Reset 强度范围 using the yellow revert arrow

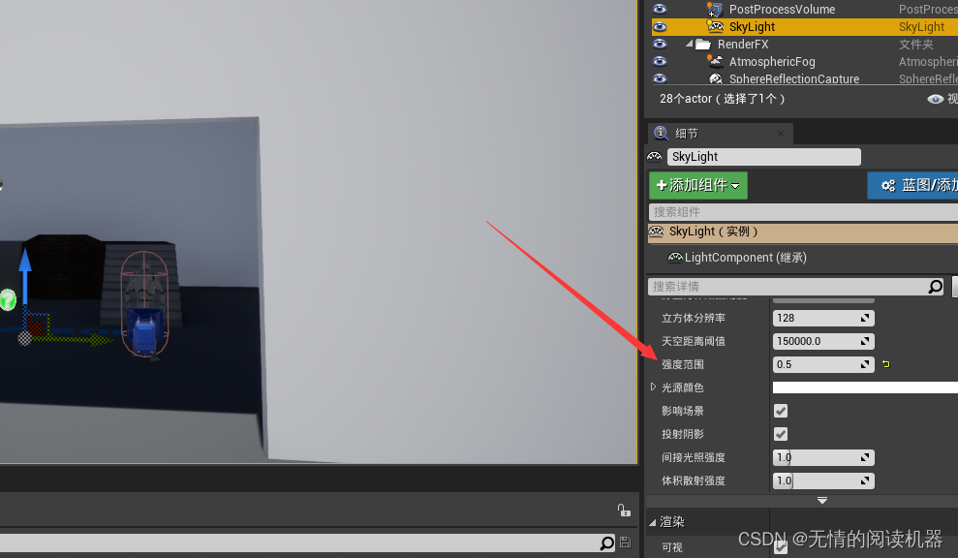885,363
